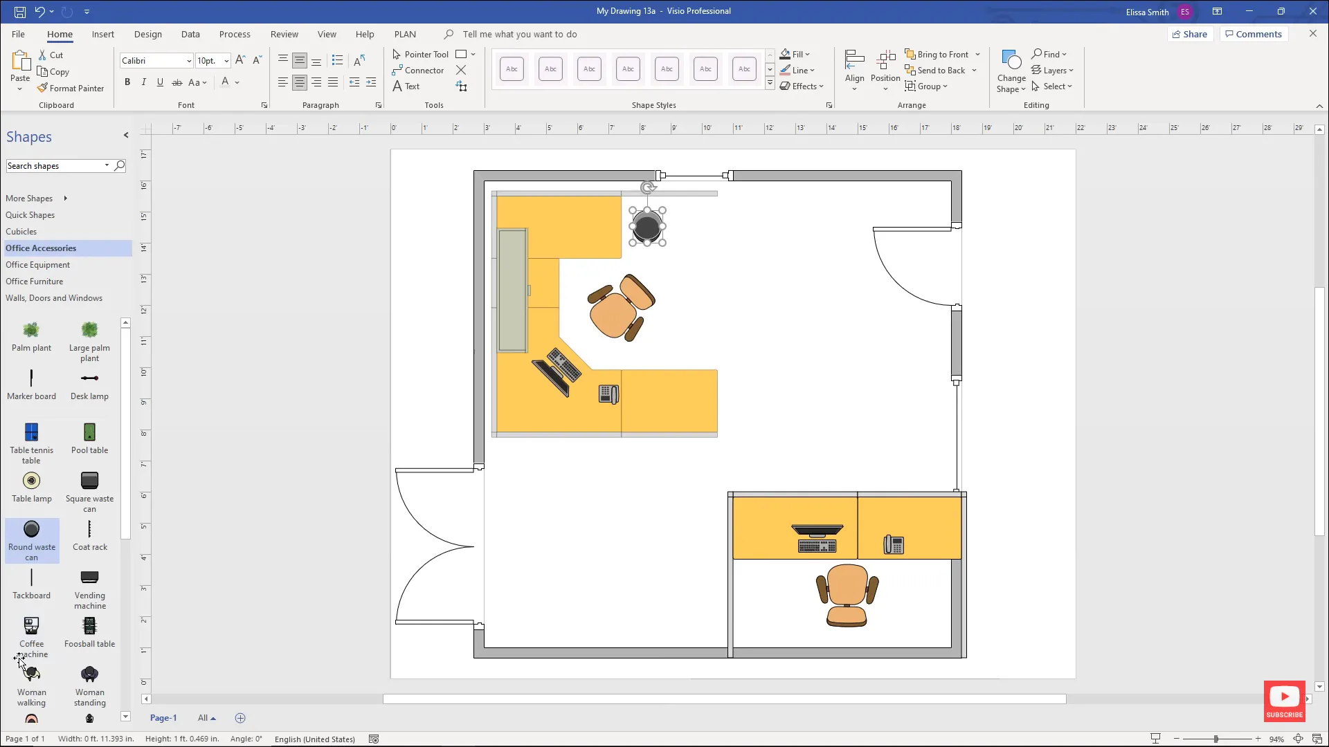1329x747 pixels.
Task: Open the Align tool in Arrange group
Action: pos(854,69)
